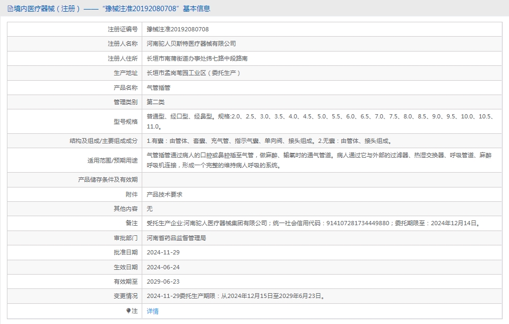
Task: Click the 批准日期 label
Action: (x=126, y=252)
